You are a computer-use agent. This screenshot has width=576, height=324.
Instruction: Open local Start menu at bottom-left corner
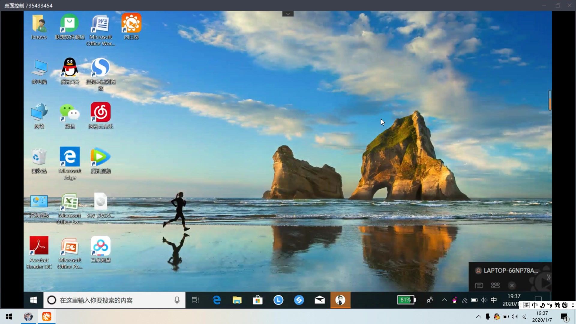[9, 316]
